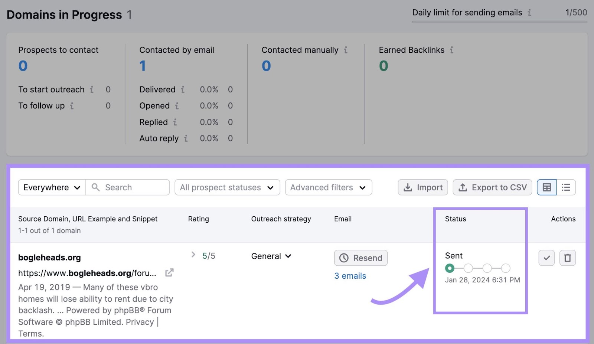The height and width of the screenshot is (344, 594).
Task: Click inside the Search field
Action: pos(128,187)
